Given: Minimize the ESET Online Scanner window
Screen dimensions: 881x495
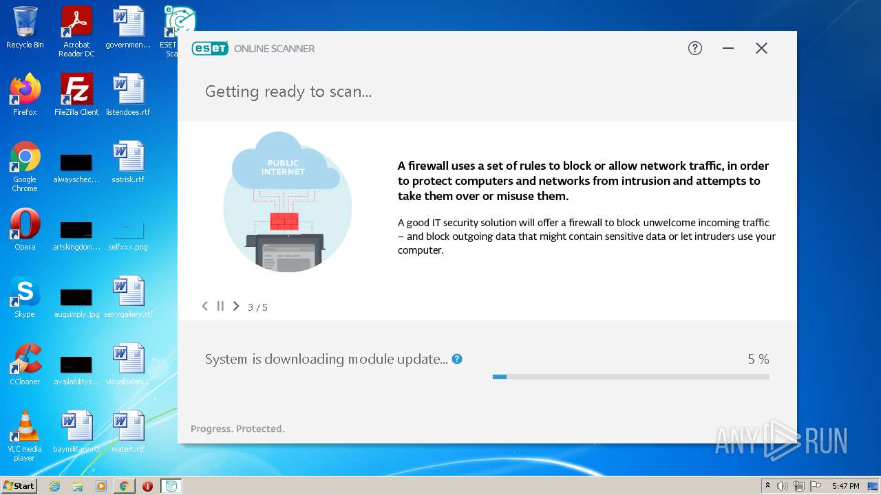Looking at the screenshot, I should [x=728, y=48].
